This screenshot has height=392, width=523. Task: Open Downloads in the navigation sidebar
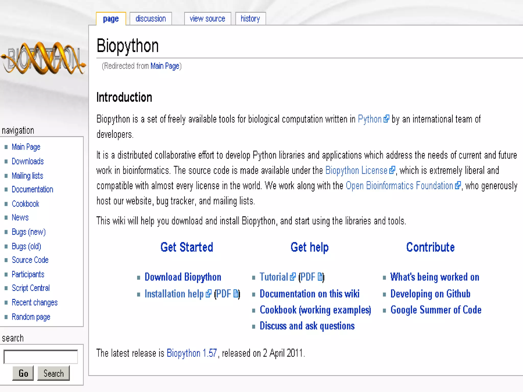click(x=28, y=161)
